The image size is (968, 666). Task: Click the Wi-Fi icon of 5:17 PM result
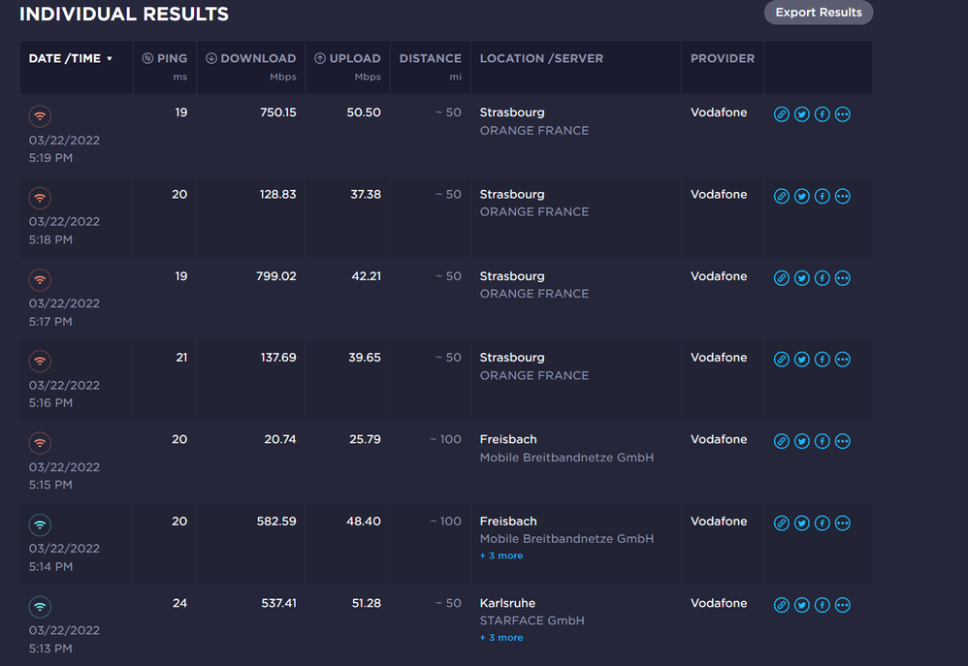[40, 279]
